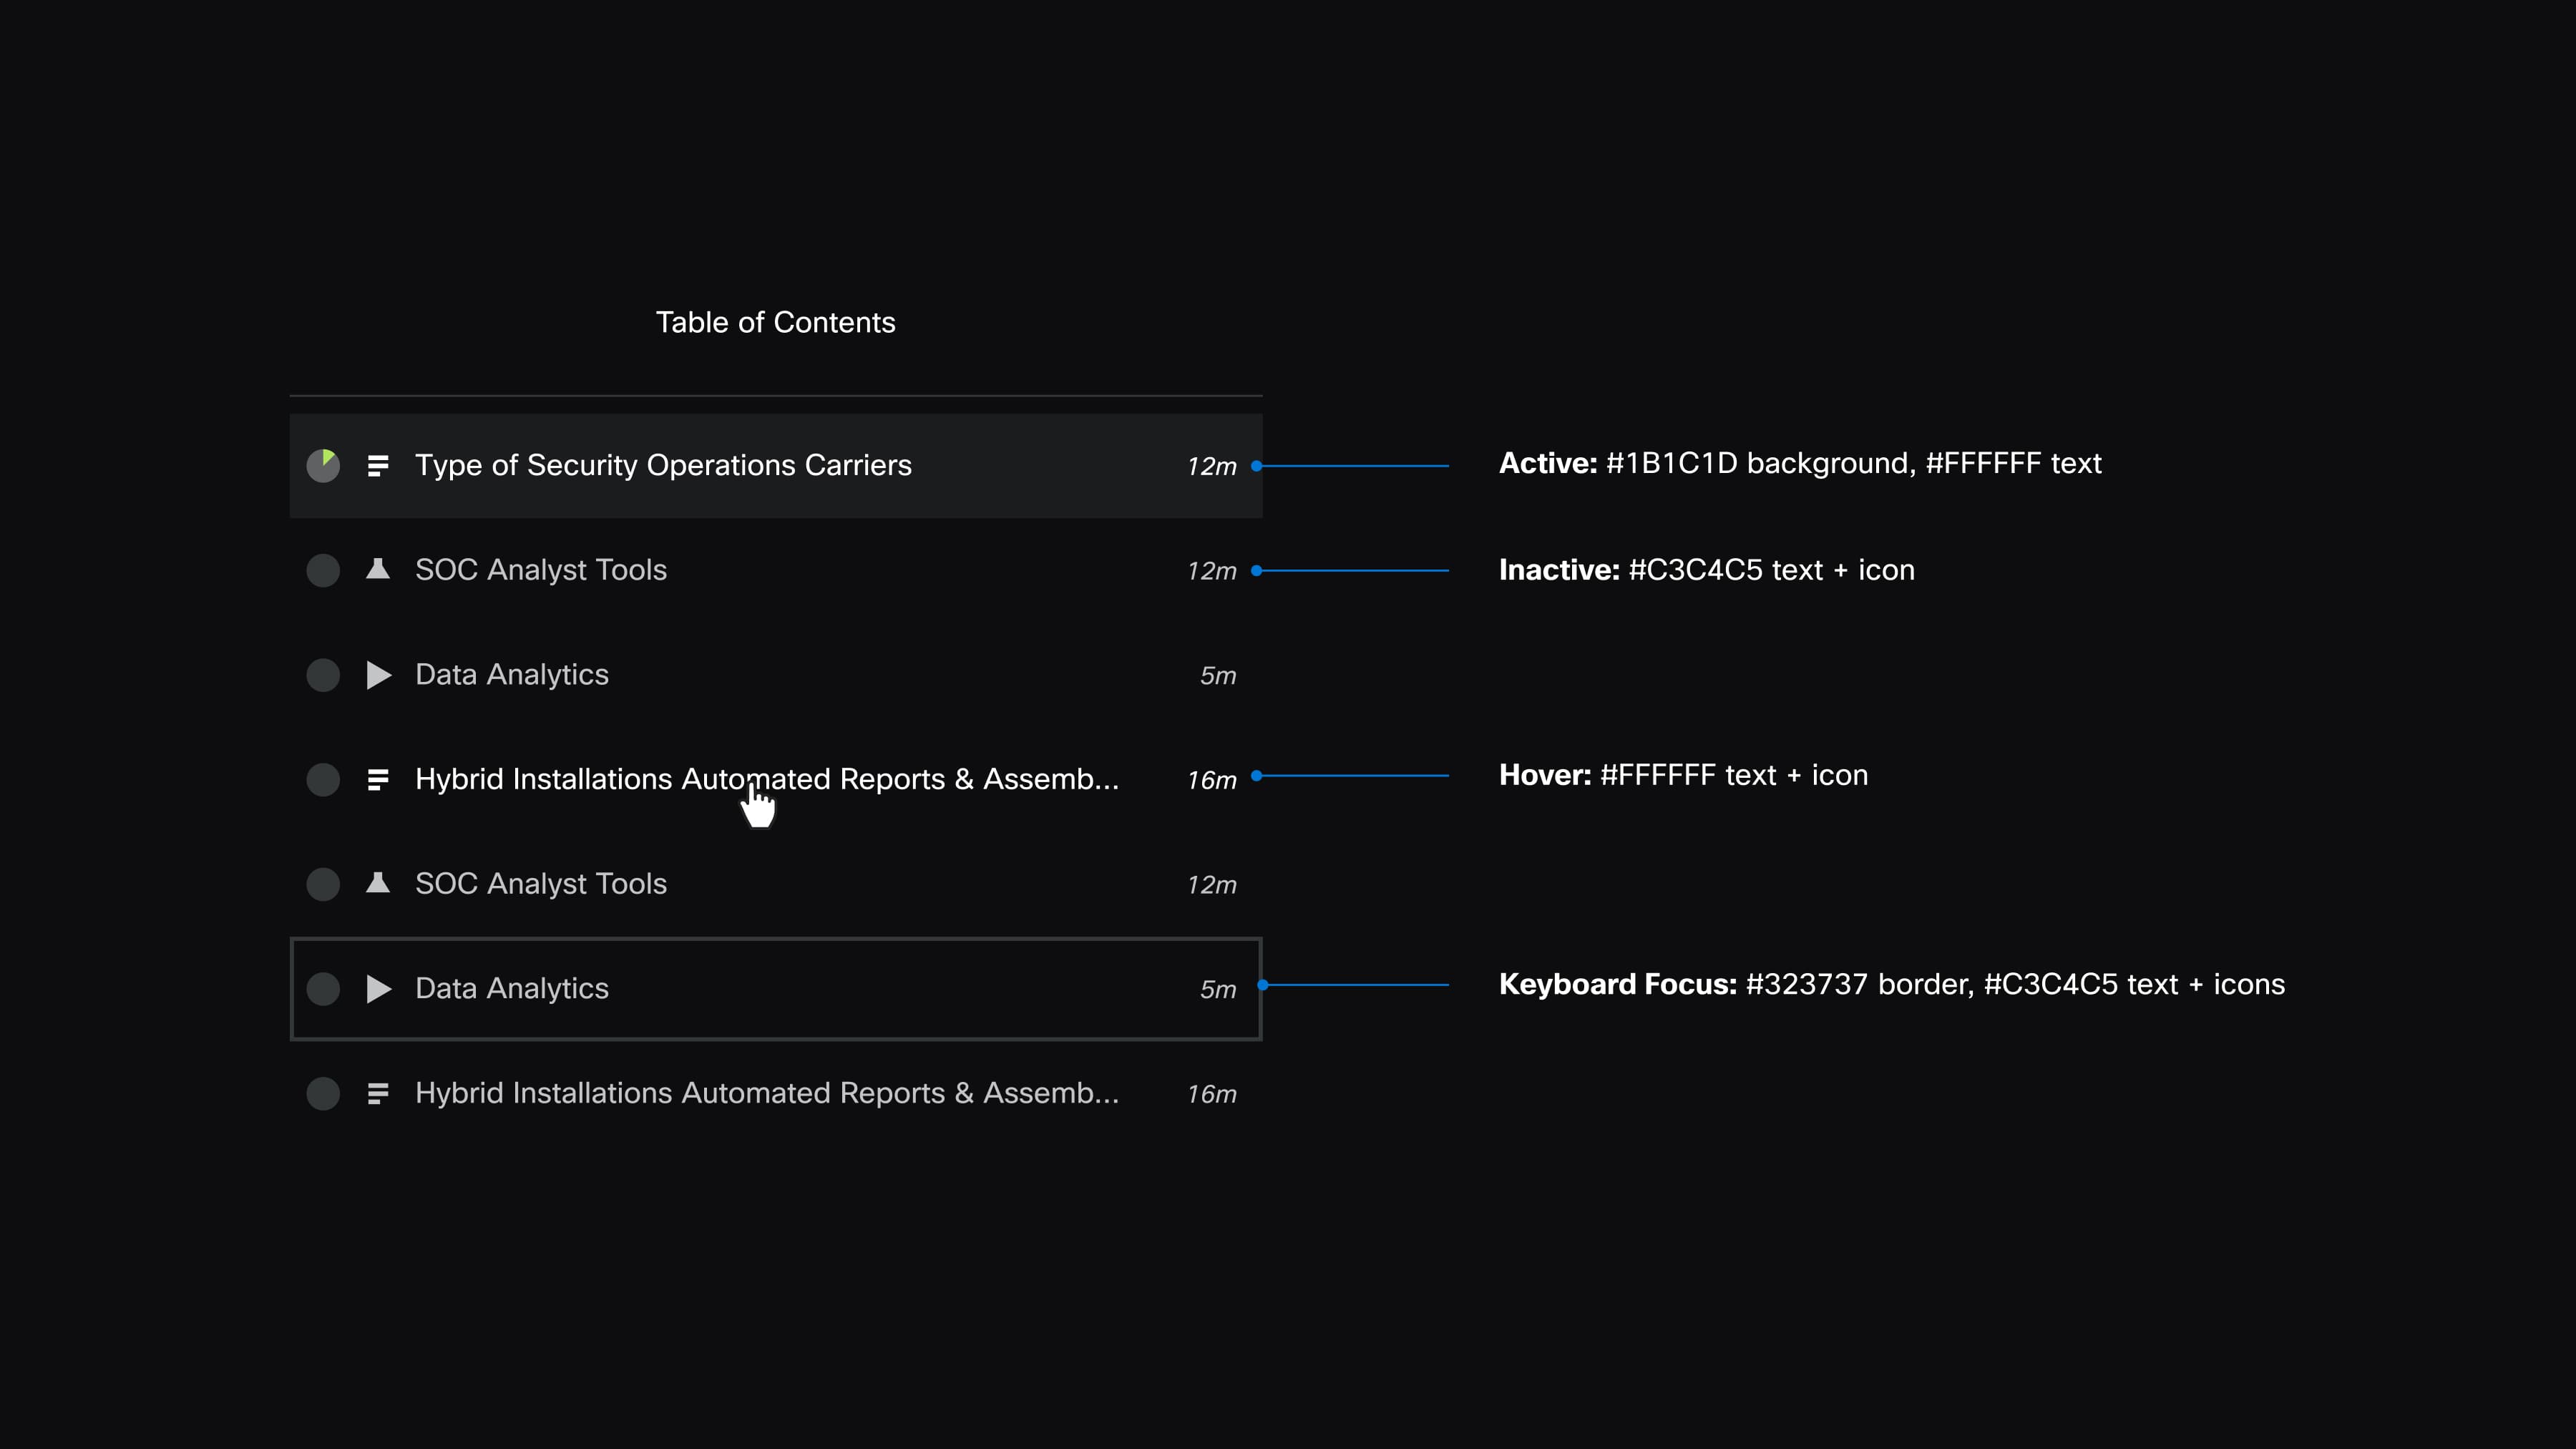Viewport: 2576px width, 1449px height.
Task: Click the green progress pie beside Type of Security Operations Carriers
Action: coord(323,466)
